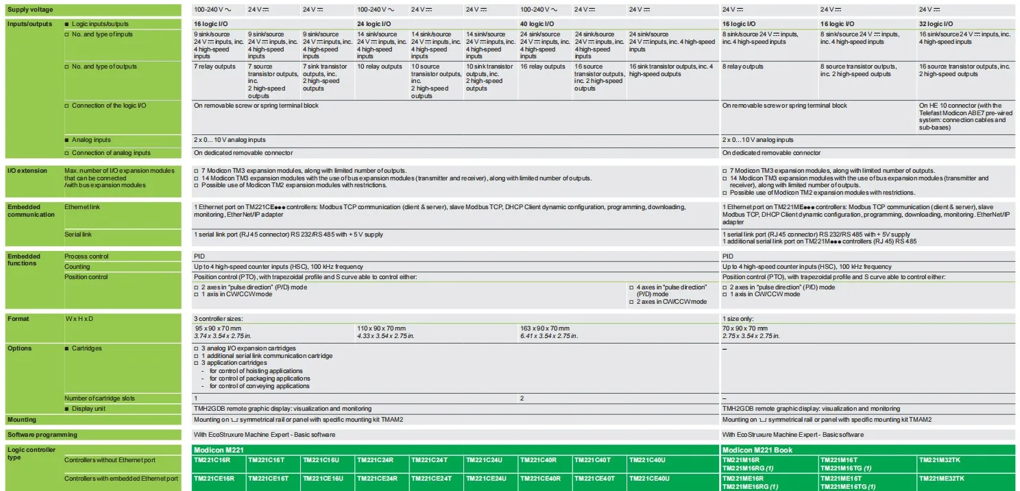
Task: Click the 'Controllers without Ethernet port' label
Action: point(110,460)
